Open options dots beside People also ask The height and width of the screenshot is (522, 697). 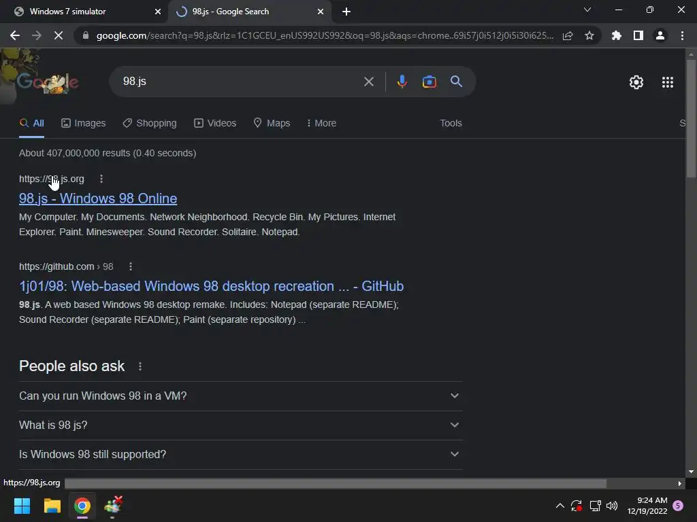[140, 366]
